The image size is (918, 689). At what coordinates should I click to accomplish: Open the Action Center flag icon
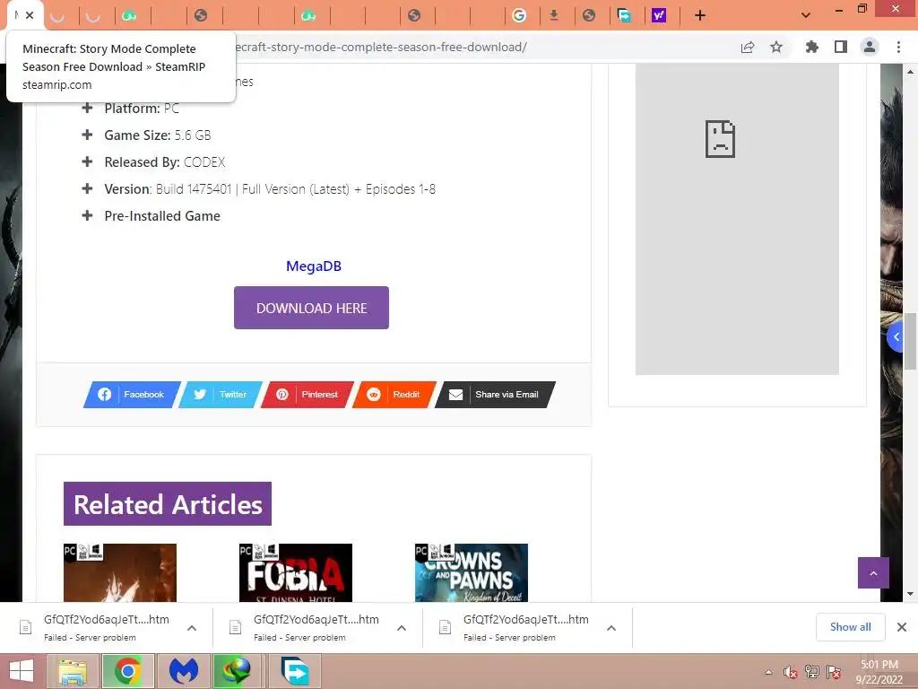click(x=834, y=672)
